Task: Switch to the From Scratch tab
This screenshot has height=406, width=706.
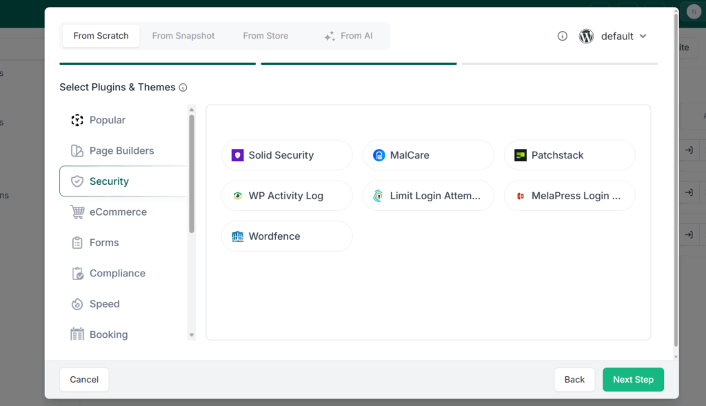Action: pos(101,36)
